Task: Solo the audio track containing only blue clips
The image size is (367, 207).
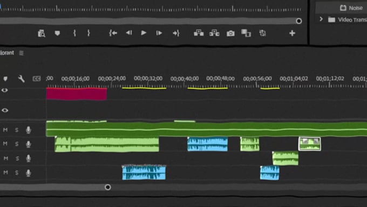Action: click(17, 173)
